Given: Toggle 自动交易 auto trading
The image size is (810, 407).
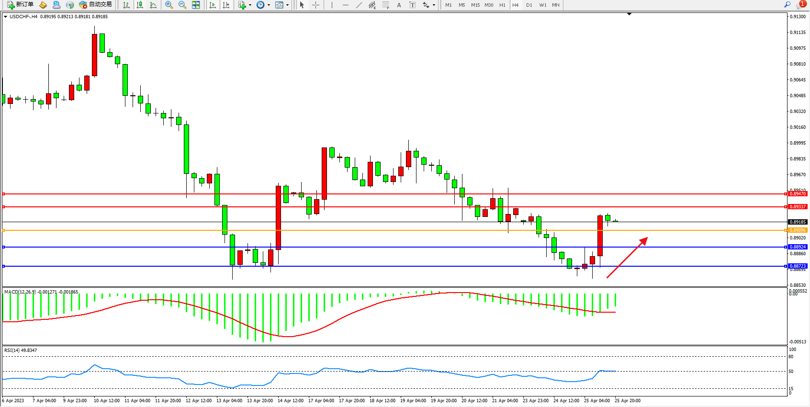Looking at the screenshot, I should coord(96,5).
